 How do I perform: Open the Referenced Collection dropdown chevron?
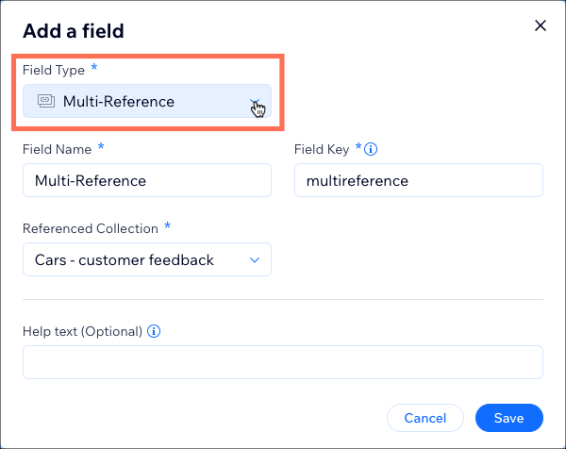pos(255,259)
